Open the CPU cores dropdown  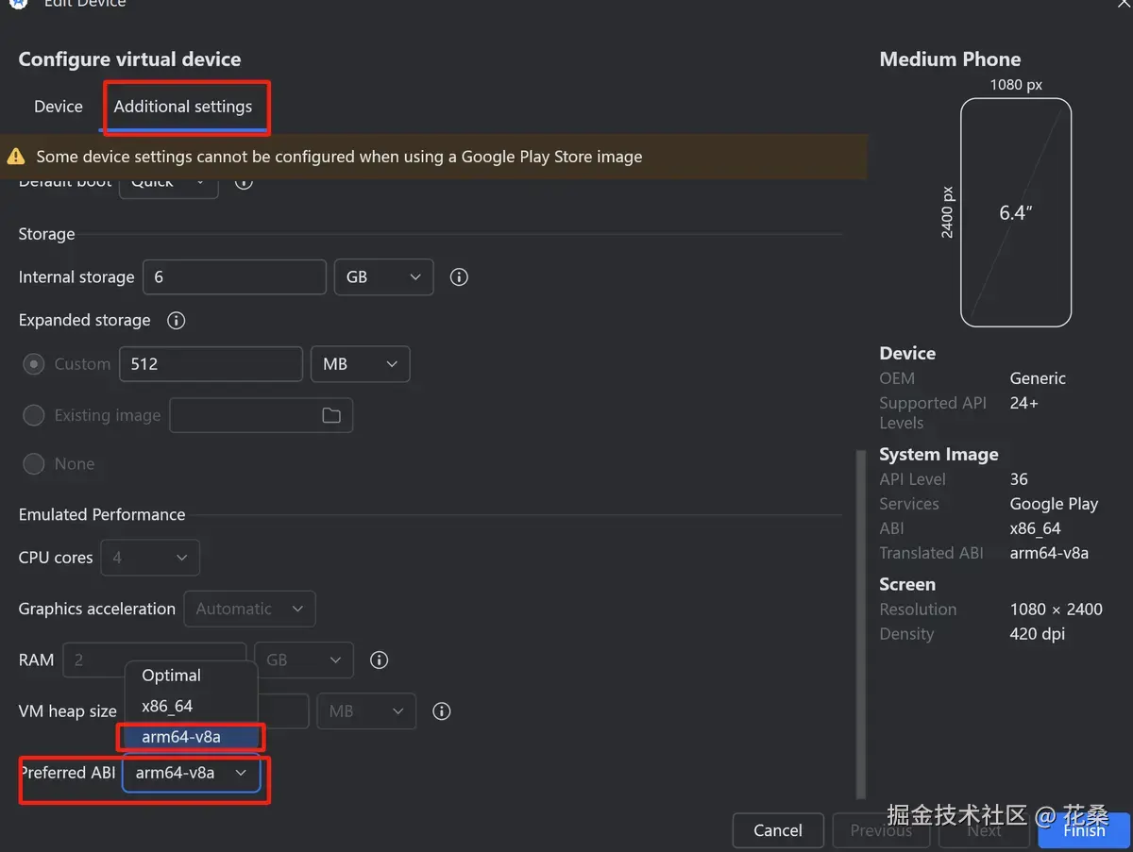point(149,558)
